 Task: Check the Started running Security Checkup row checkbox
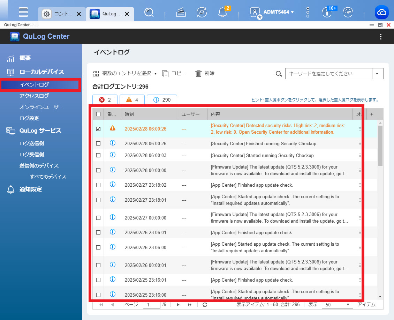click(x=98, y=156)
